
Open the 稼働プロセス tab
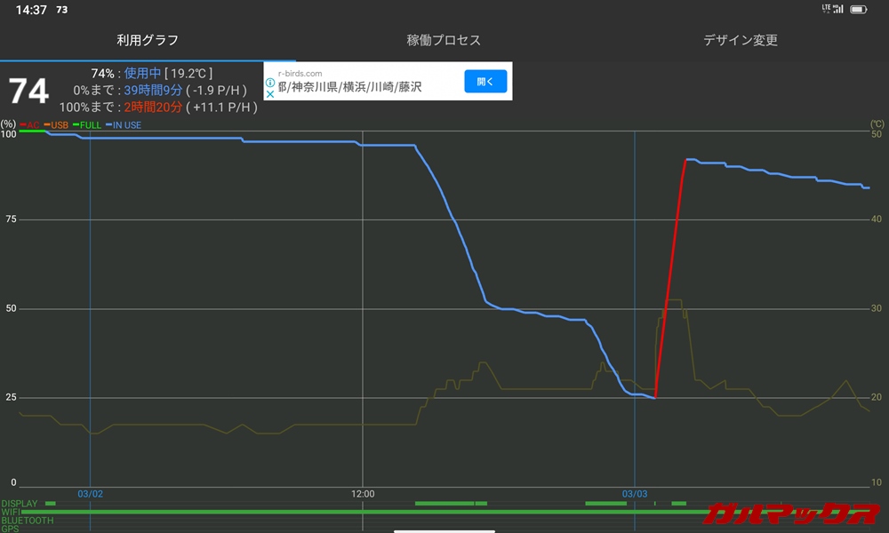tap(444, 40)
